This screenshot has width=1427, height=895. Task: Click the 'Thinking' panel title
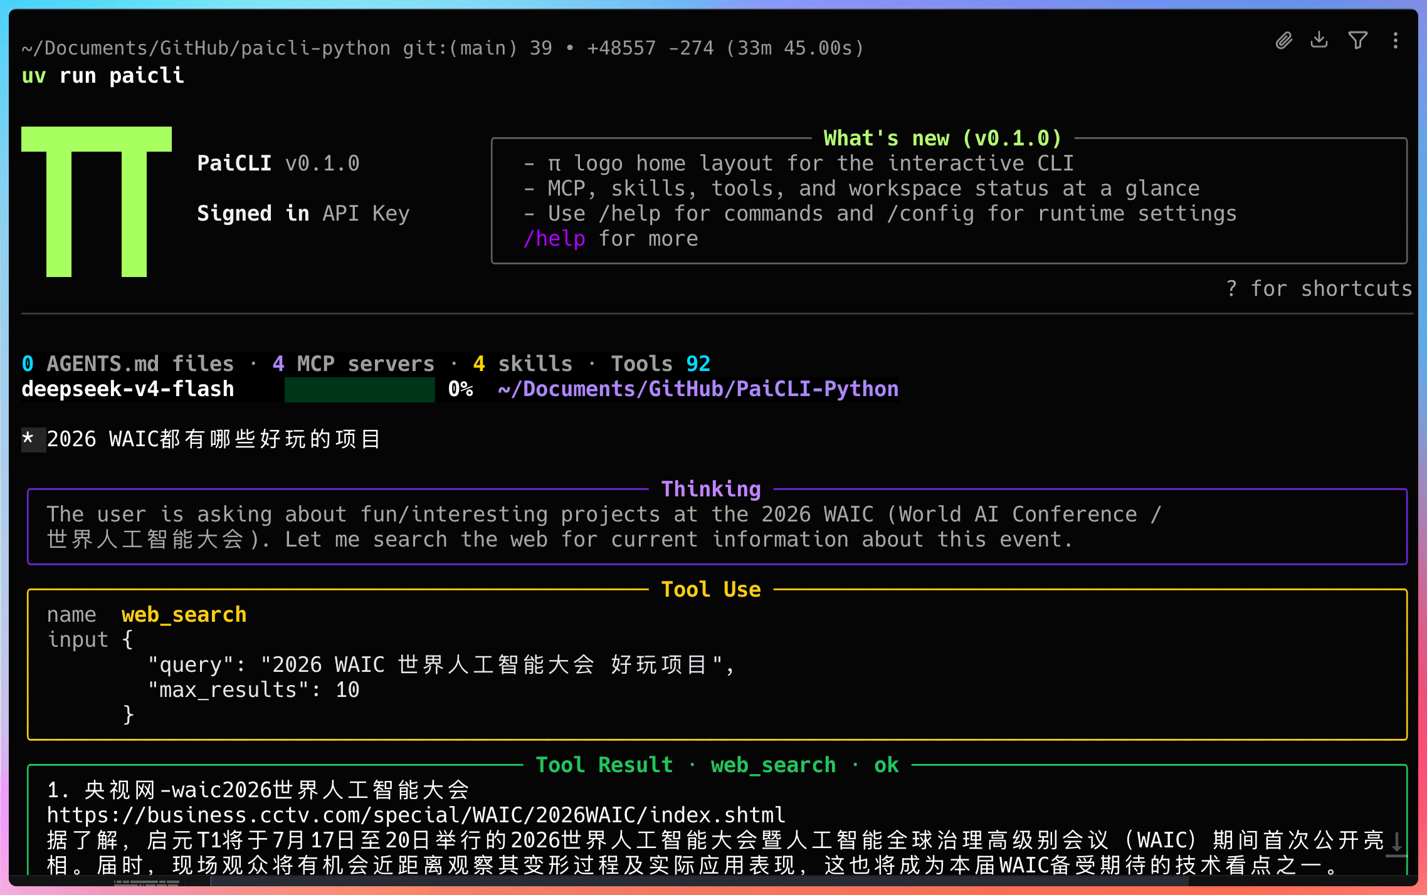point(711,489)
